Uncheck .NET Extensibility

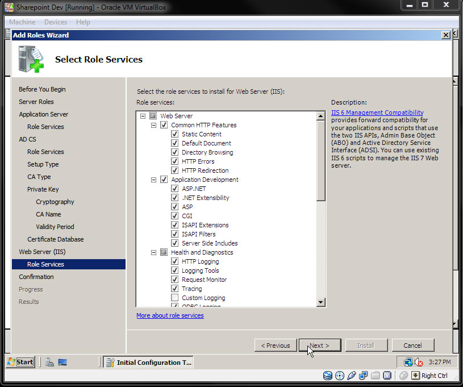coord(175,198)
